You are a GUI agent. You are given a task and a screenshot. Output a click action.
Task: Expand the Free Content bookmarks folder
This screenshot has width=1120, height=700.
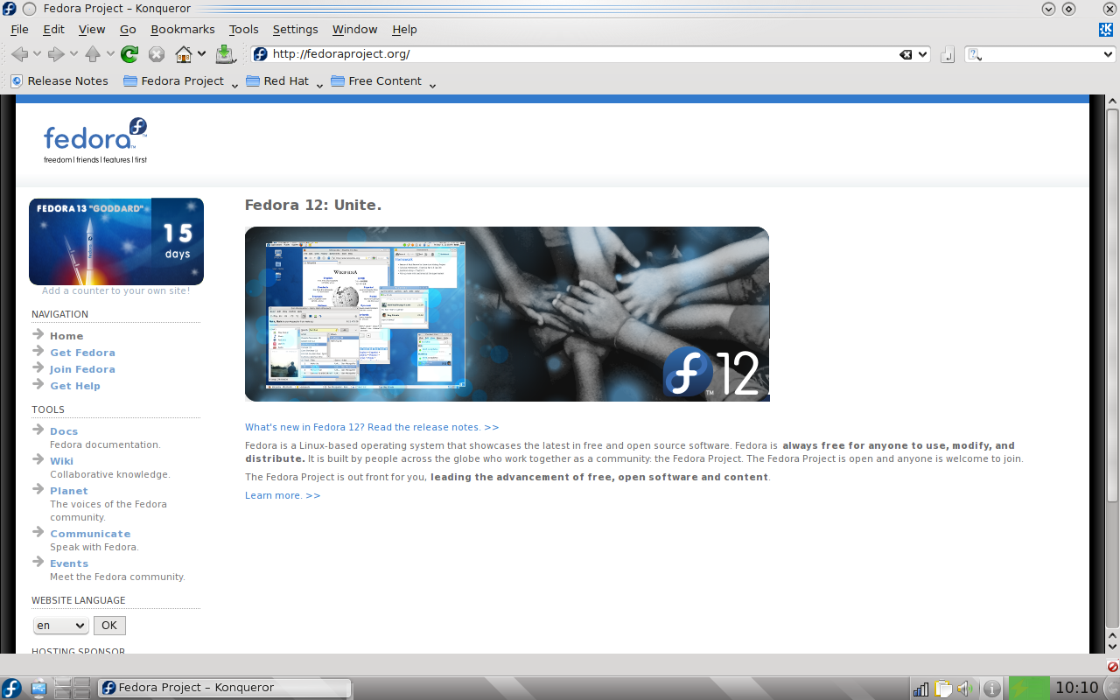tap(383, 80)
